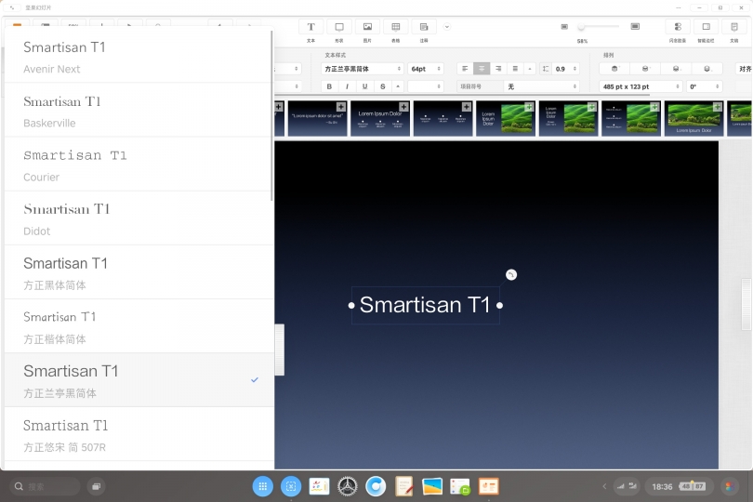Screen dimensions: 753x502
Task: Toggle strikethrough formatting
Action: tap(382, 86)
